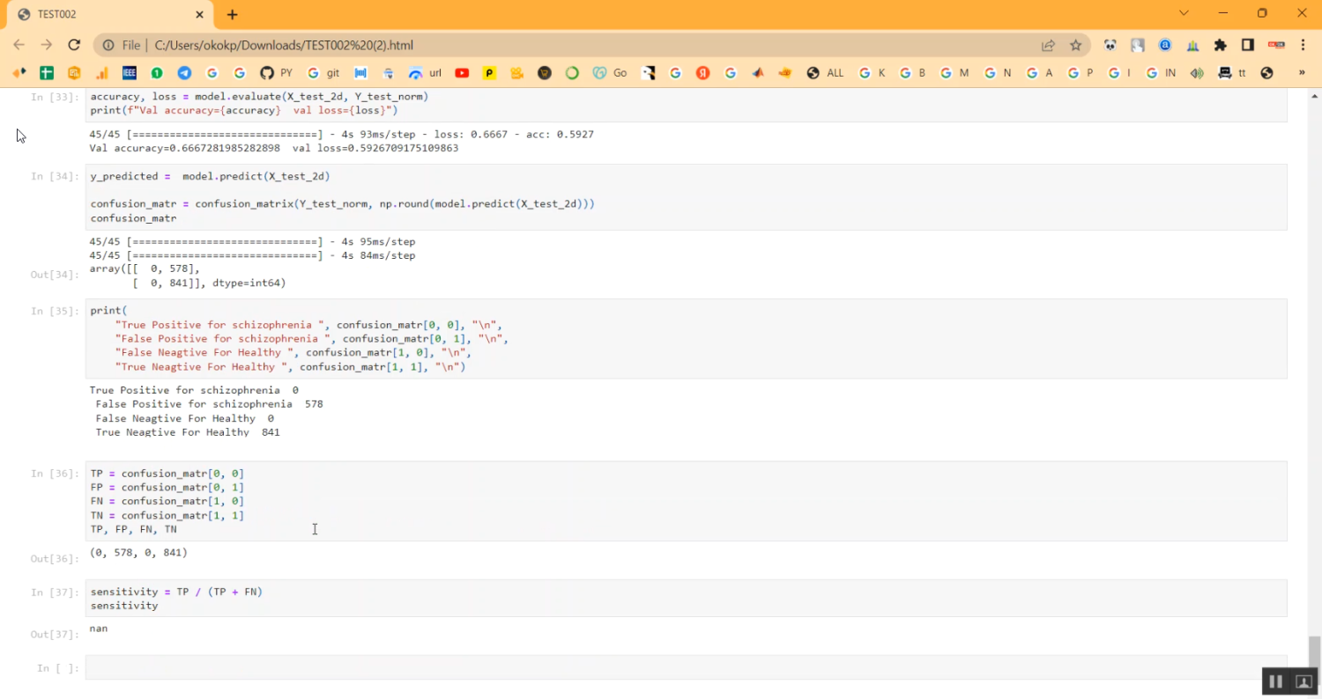Open the IEEE bookmark
Screen dimensions: 1322x699
tap(130, 73)
